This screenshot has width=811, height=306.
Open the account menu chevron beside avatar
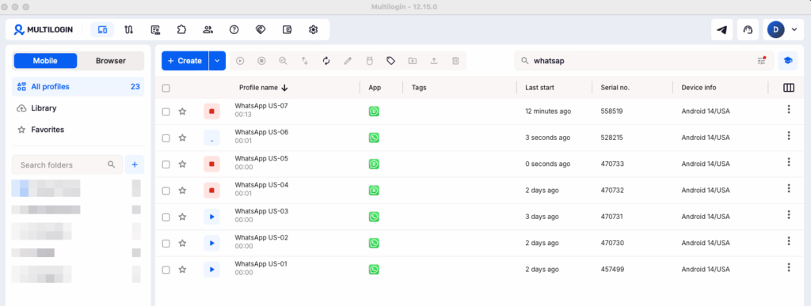click(794, 30)
